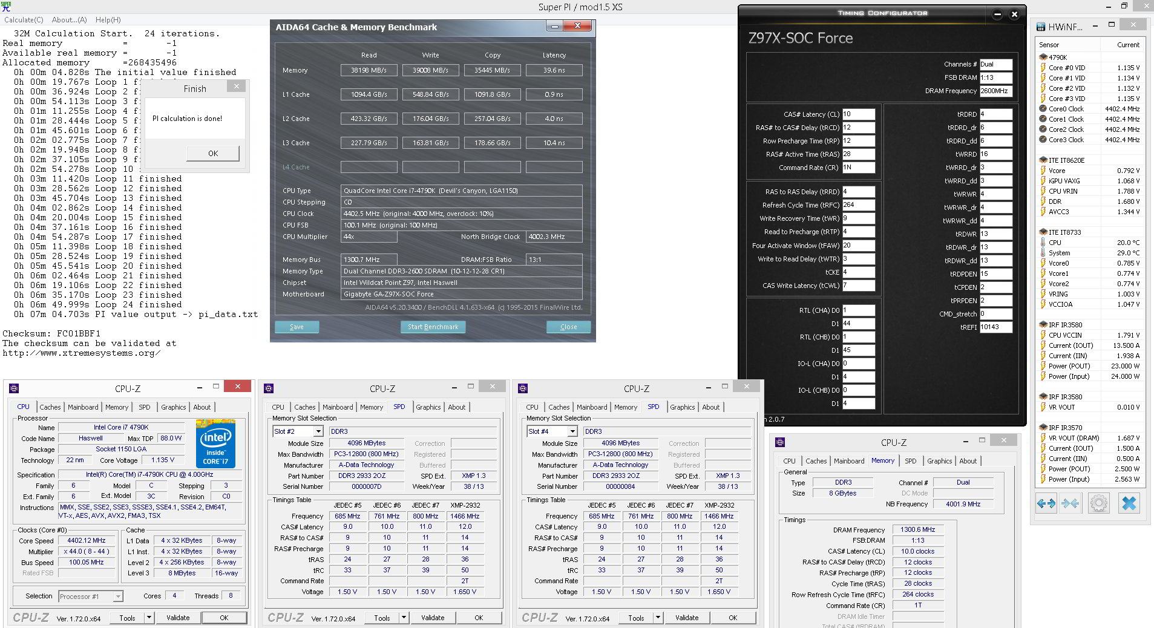
Task: Click the Core Speed value 4402.12 MHz
Action: [87, 541]
